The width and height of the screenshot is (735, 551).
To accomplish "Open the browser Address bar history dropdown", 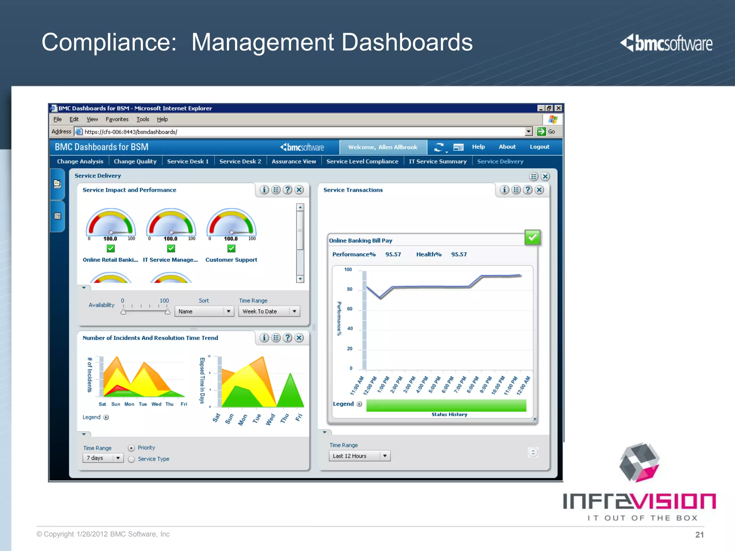I will (x=529, y=132).
